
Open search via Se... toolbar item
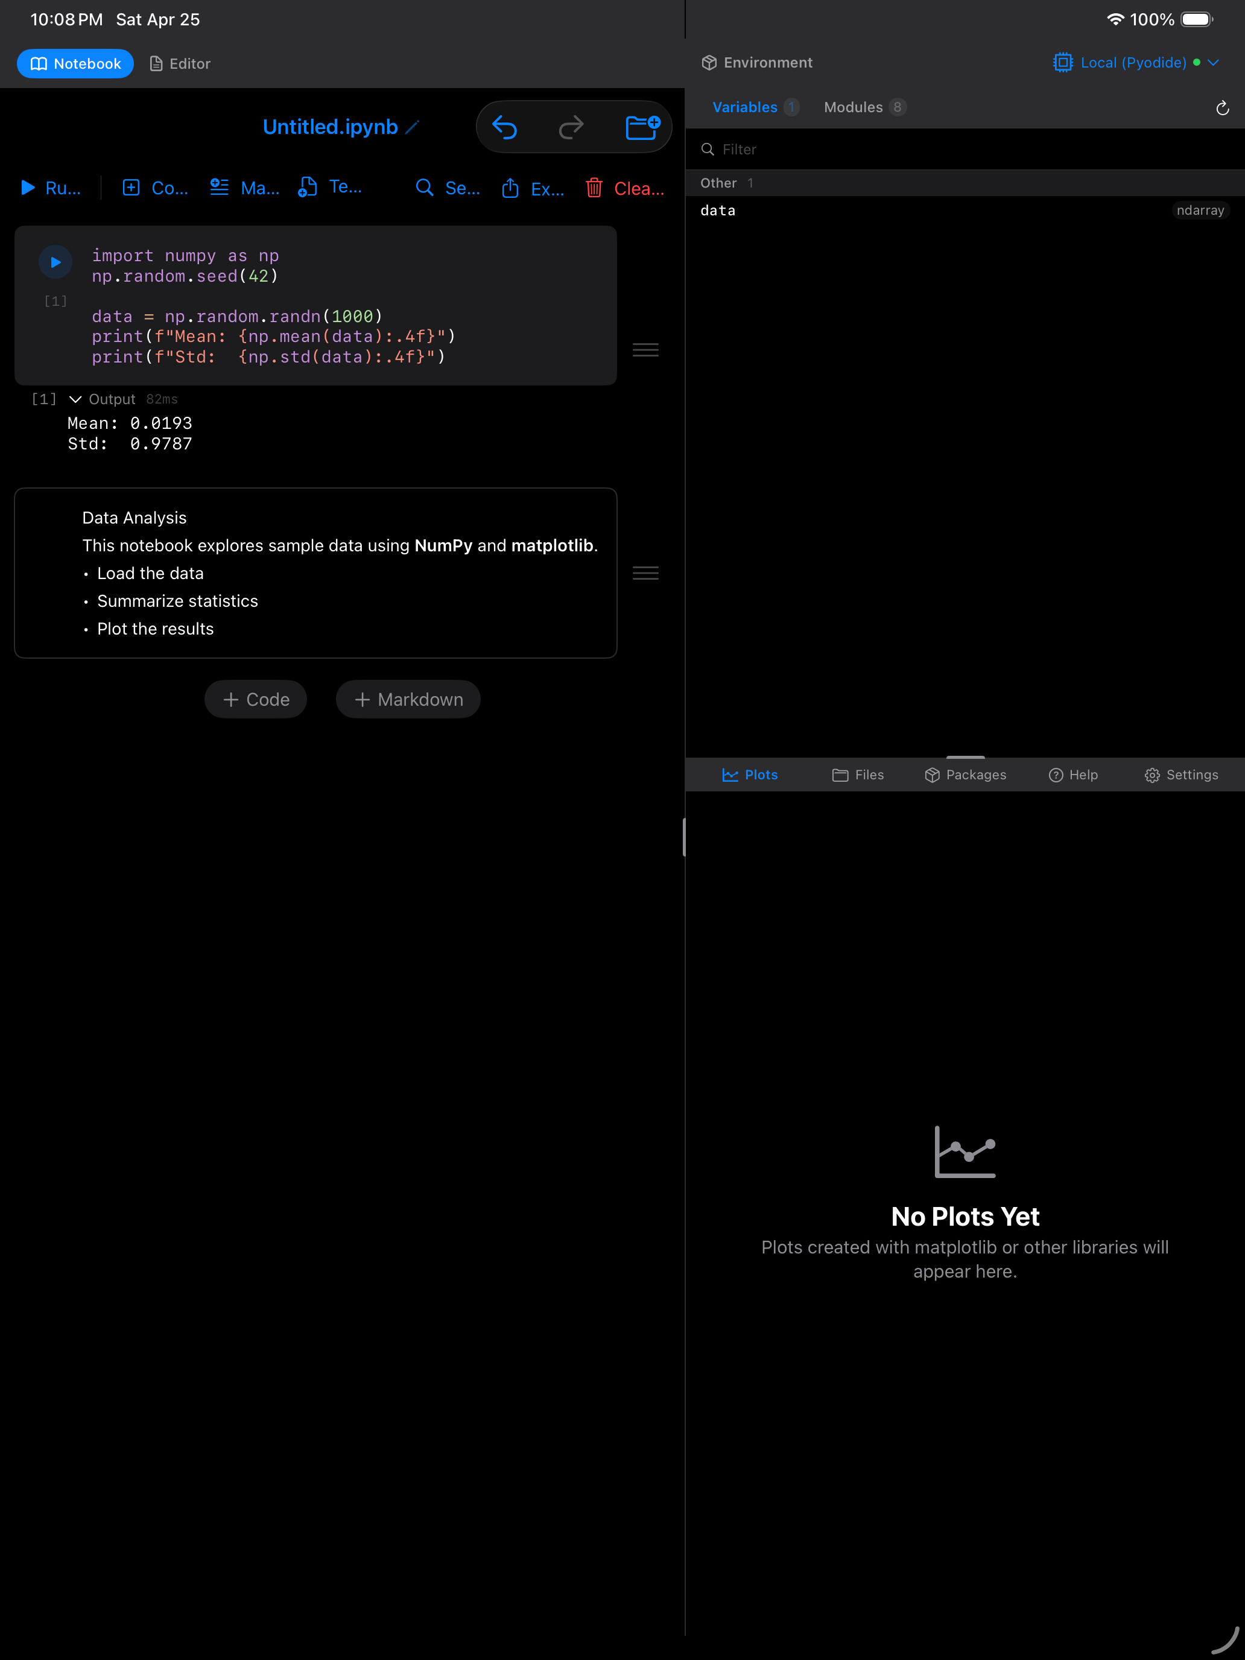pos(448,188)
